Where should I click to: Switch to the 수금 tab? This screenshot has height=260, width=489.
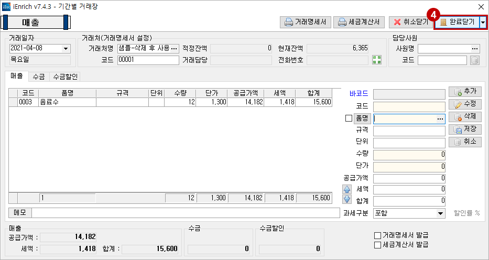tap(39, 77)
